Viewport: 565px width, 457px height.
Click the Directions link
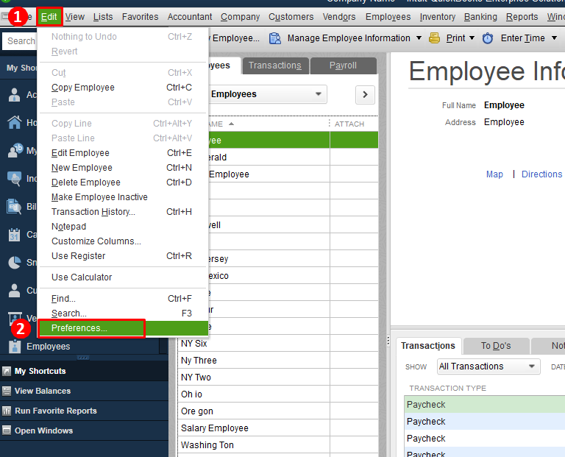pos(542,174)
